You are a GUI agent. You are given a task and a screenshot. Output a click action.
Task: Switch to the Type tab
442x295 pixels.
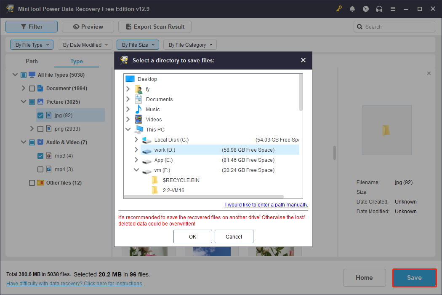(77, 61)
